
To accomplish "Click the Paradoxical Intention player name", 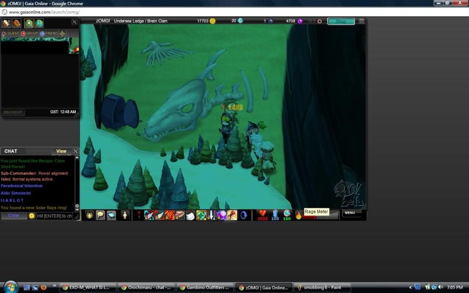I will click(x=22, y=186).
